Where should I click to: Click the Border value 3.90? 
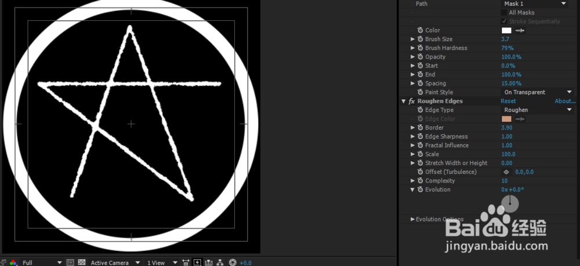click(507, 128)
